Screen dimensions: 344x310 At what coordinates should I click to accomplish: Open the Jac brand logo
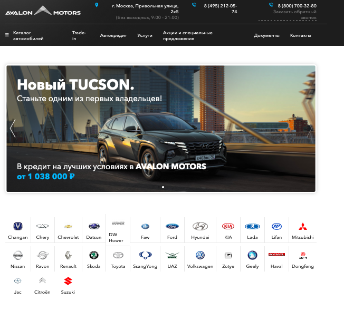point(17,281)
